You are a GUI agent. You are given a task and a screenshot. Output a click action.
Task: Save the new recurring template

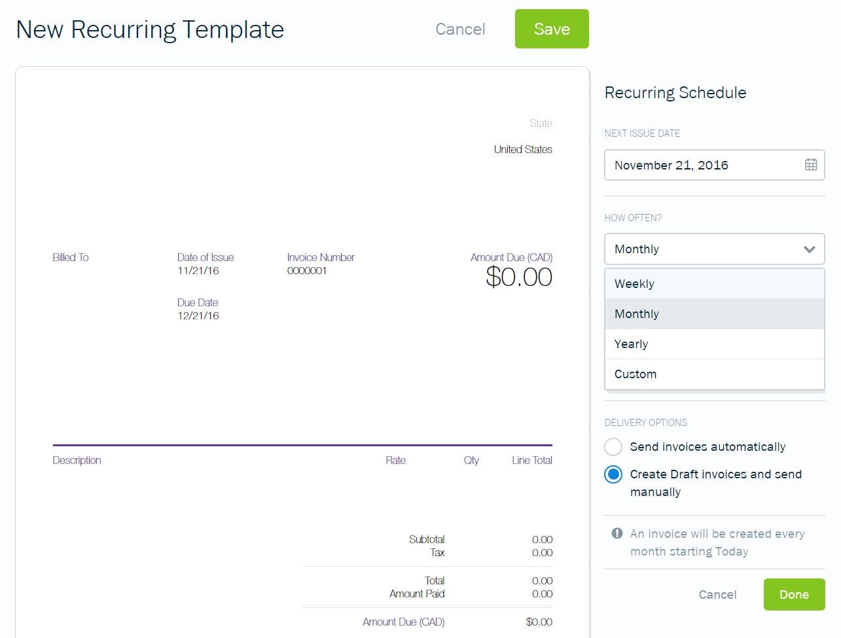[551, 29]
